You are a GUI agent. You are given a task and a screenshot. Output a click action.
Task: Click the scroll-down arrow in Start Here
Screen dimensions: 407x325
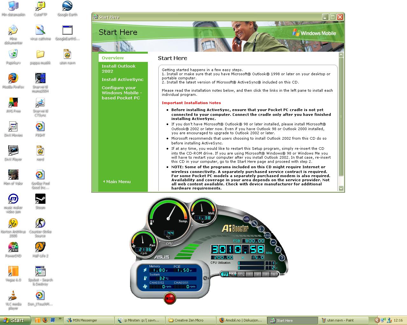[341, 188]
